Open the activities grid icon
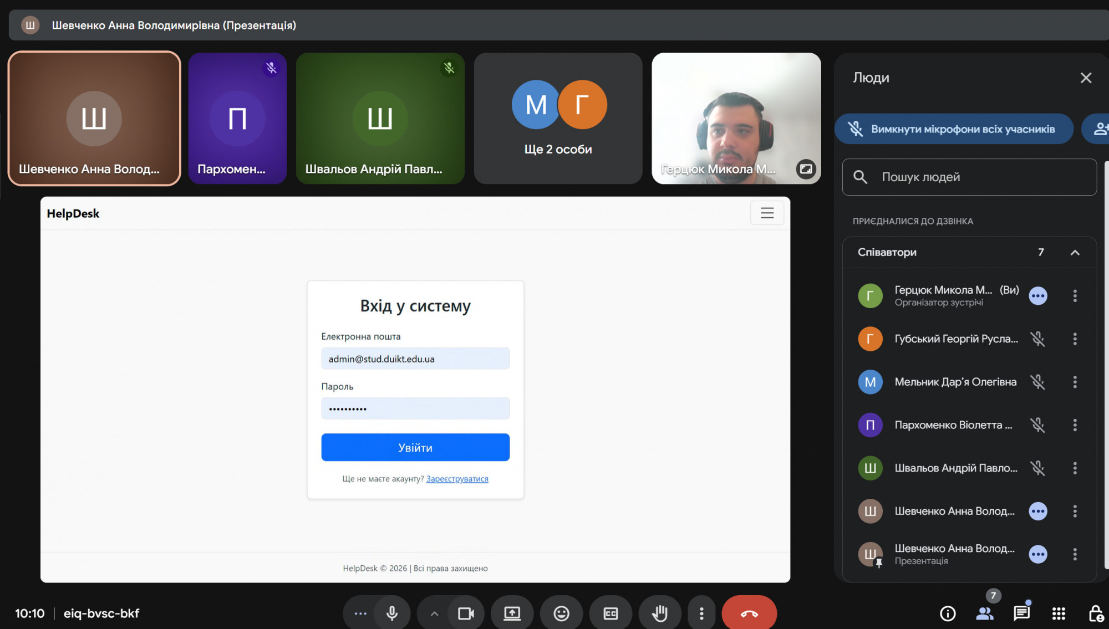1109x629 pixels. point(1059,613)
